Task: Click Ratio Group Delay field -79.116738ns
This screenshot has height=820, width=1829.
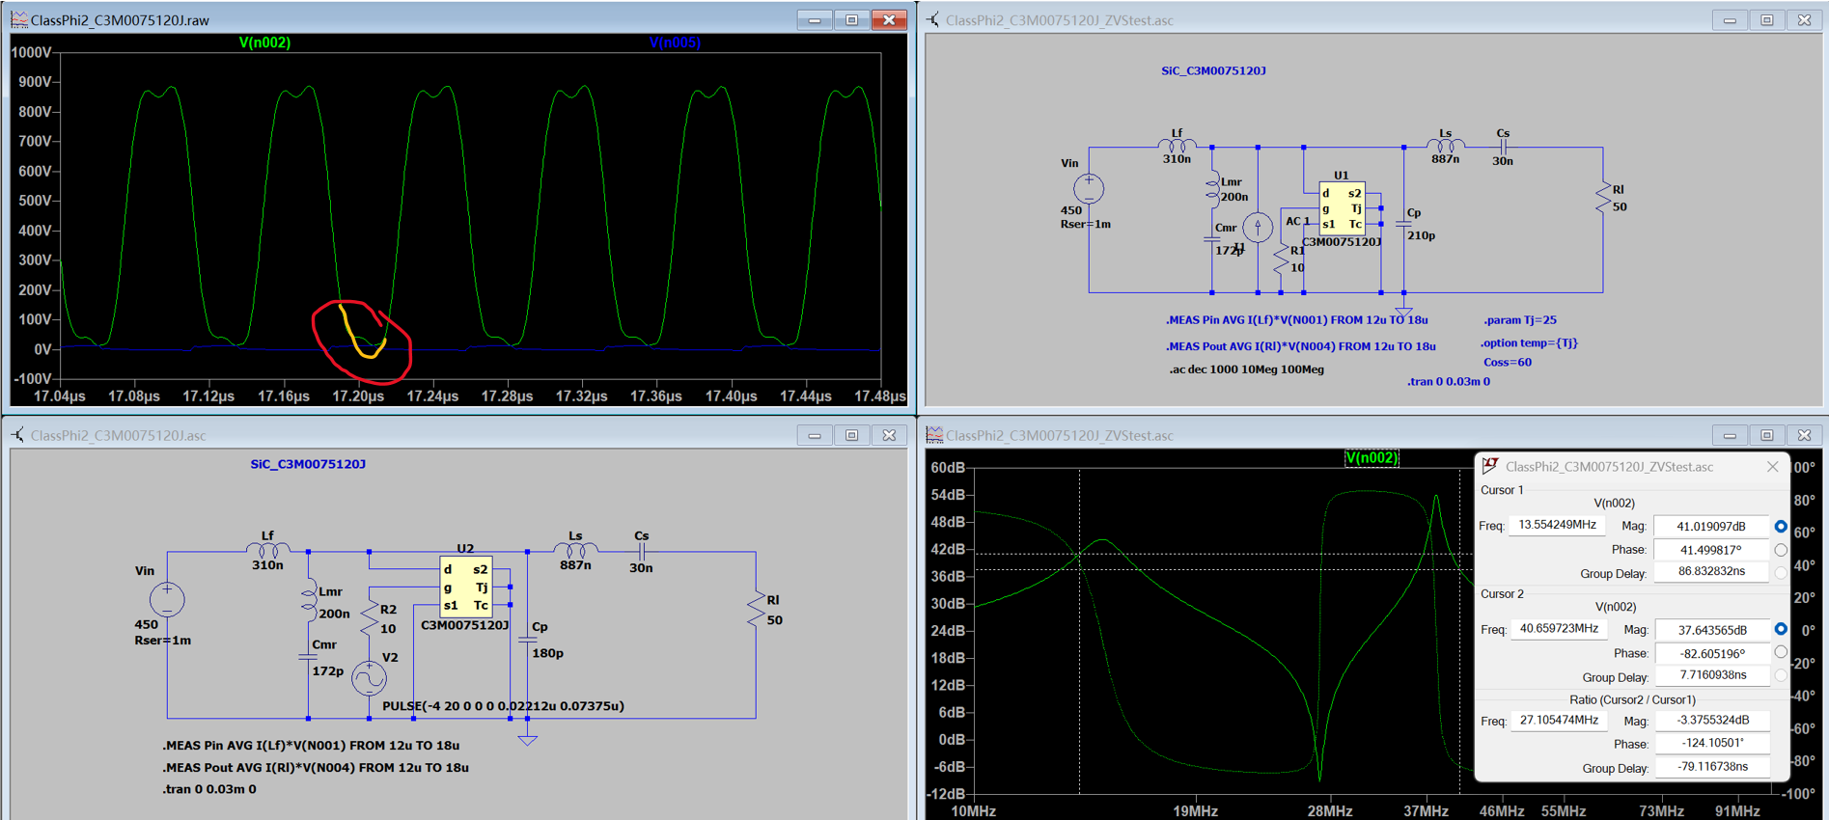Action: coord(1711,767)
